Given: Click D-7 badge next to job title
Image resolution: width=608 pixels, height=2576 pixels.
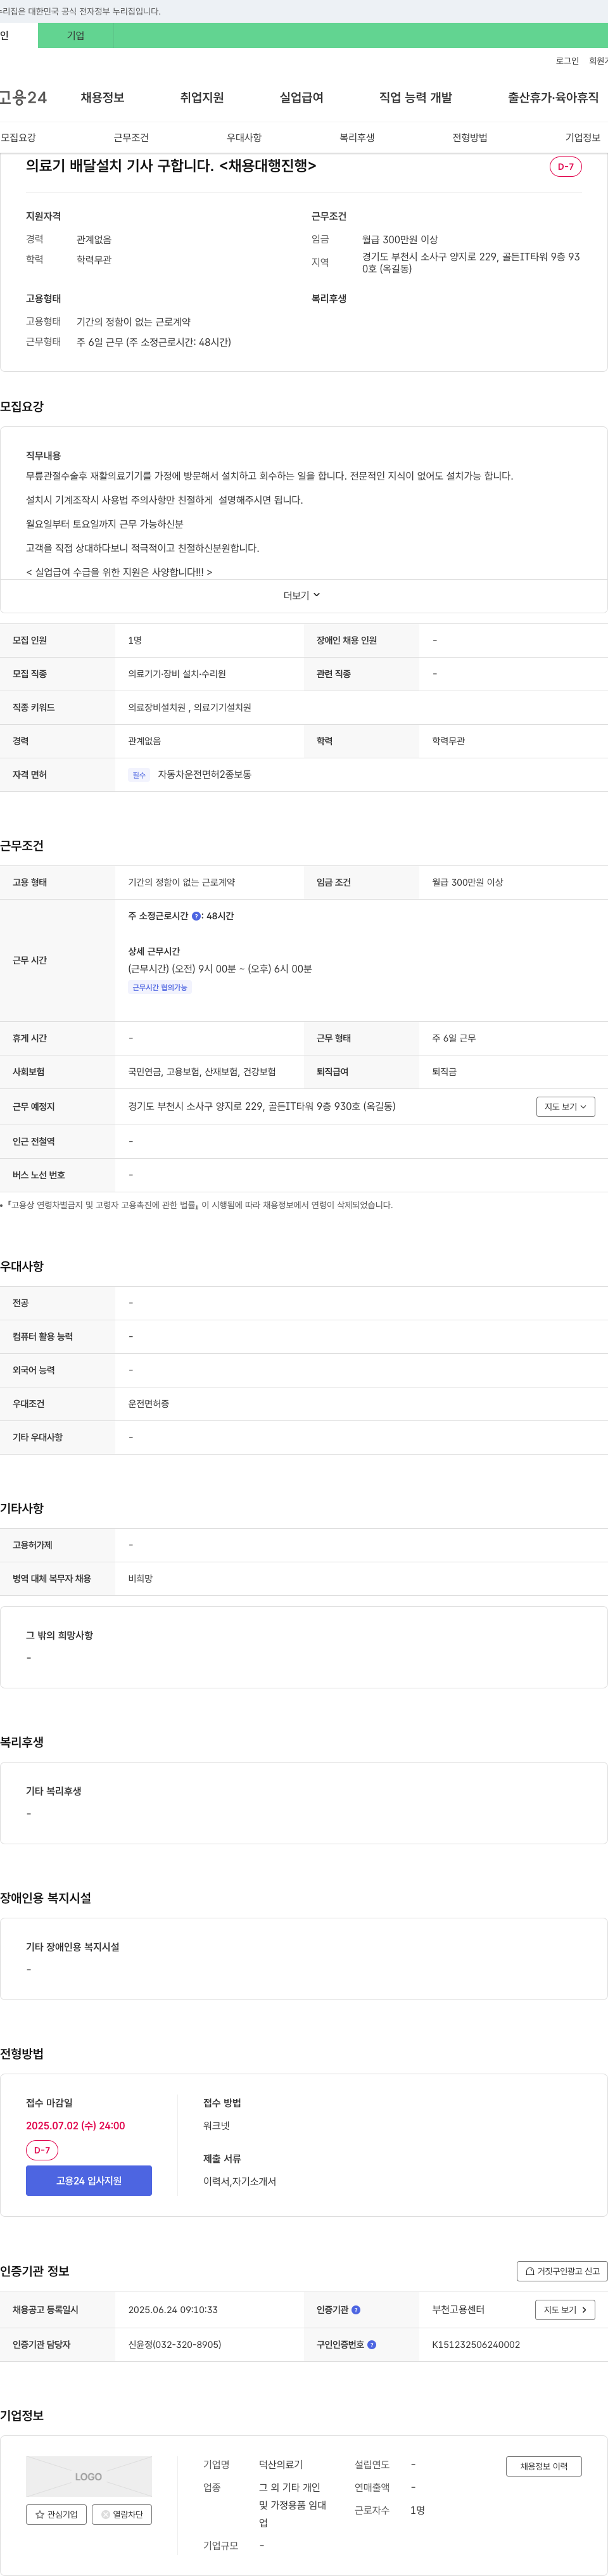Looking at the screenshot, I should (x=566, y=167).
